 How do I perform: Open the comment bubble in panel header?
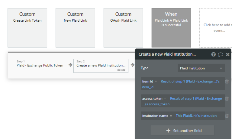[221, 54]
